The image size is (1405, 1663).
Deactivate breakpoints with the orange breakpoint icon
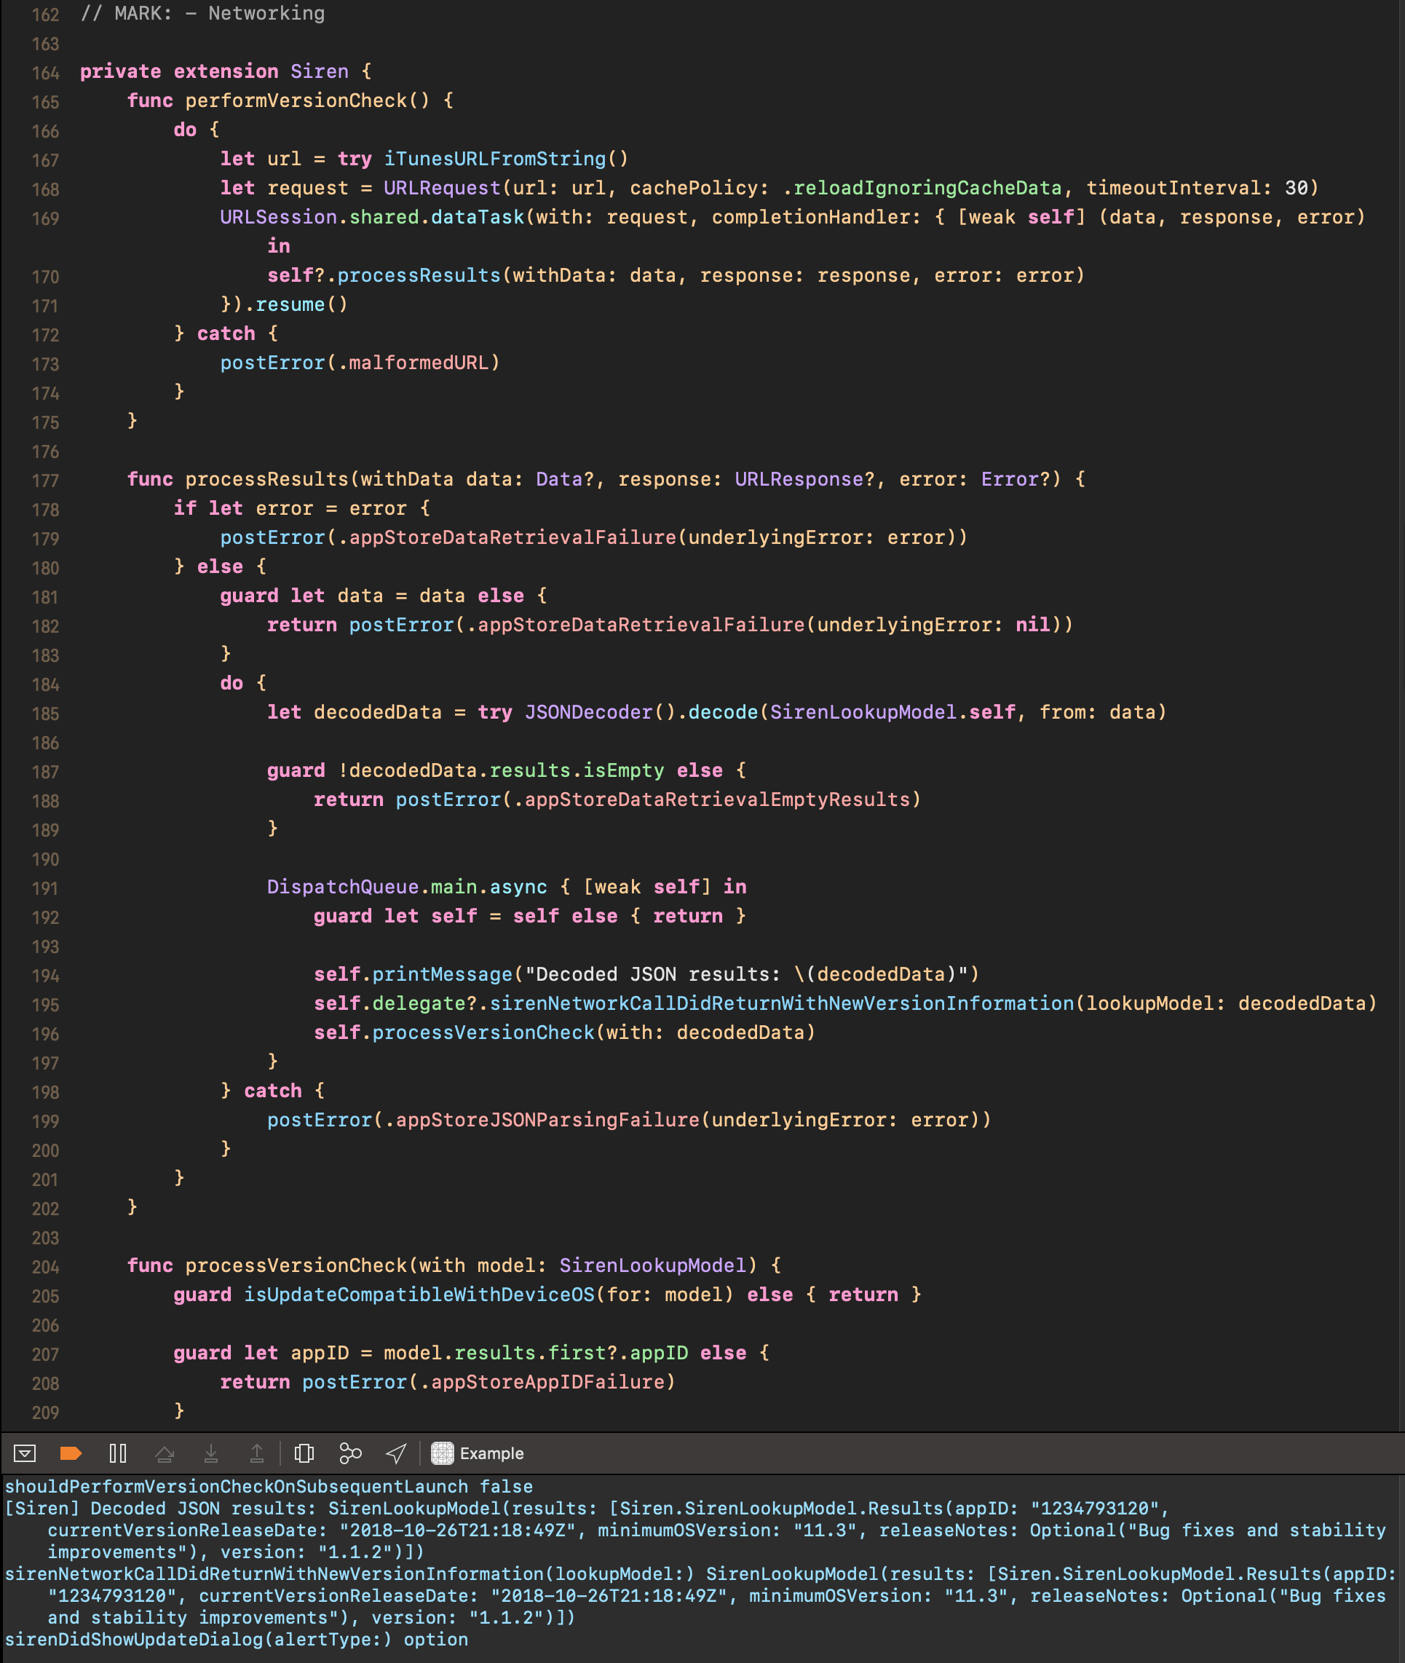71,1453
